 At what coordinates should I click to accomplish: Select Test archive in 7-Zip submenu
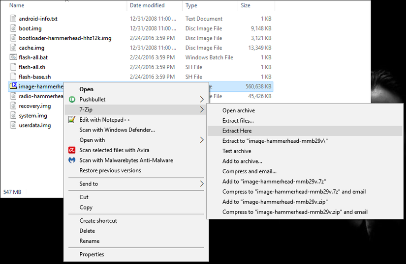pyautogui.click(x=237, y=151)
